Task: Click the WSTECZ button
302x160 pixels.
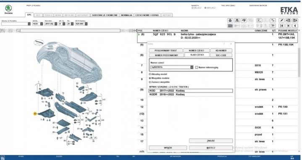Action: coord(211,148)
